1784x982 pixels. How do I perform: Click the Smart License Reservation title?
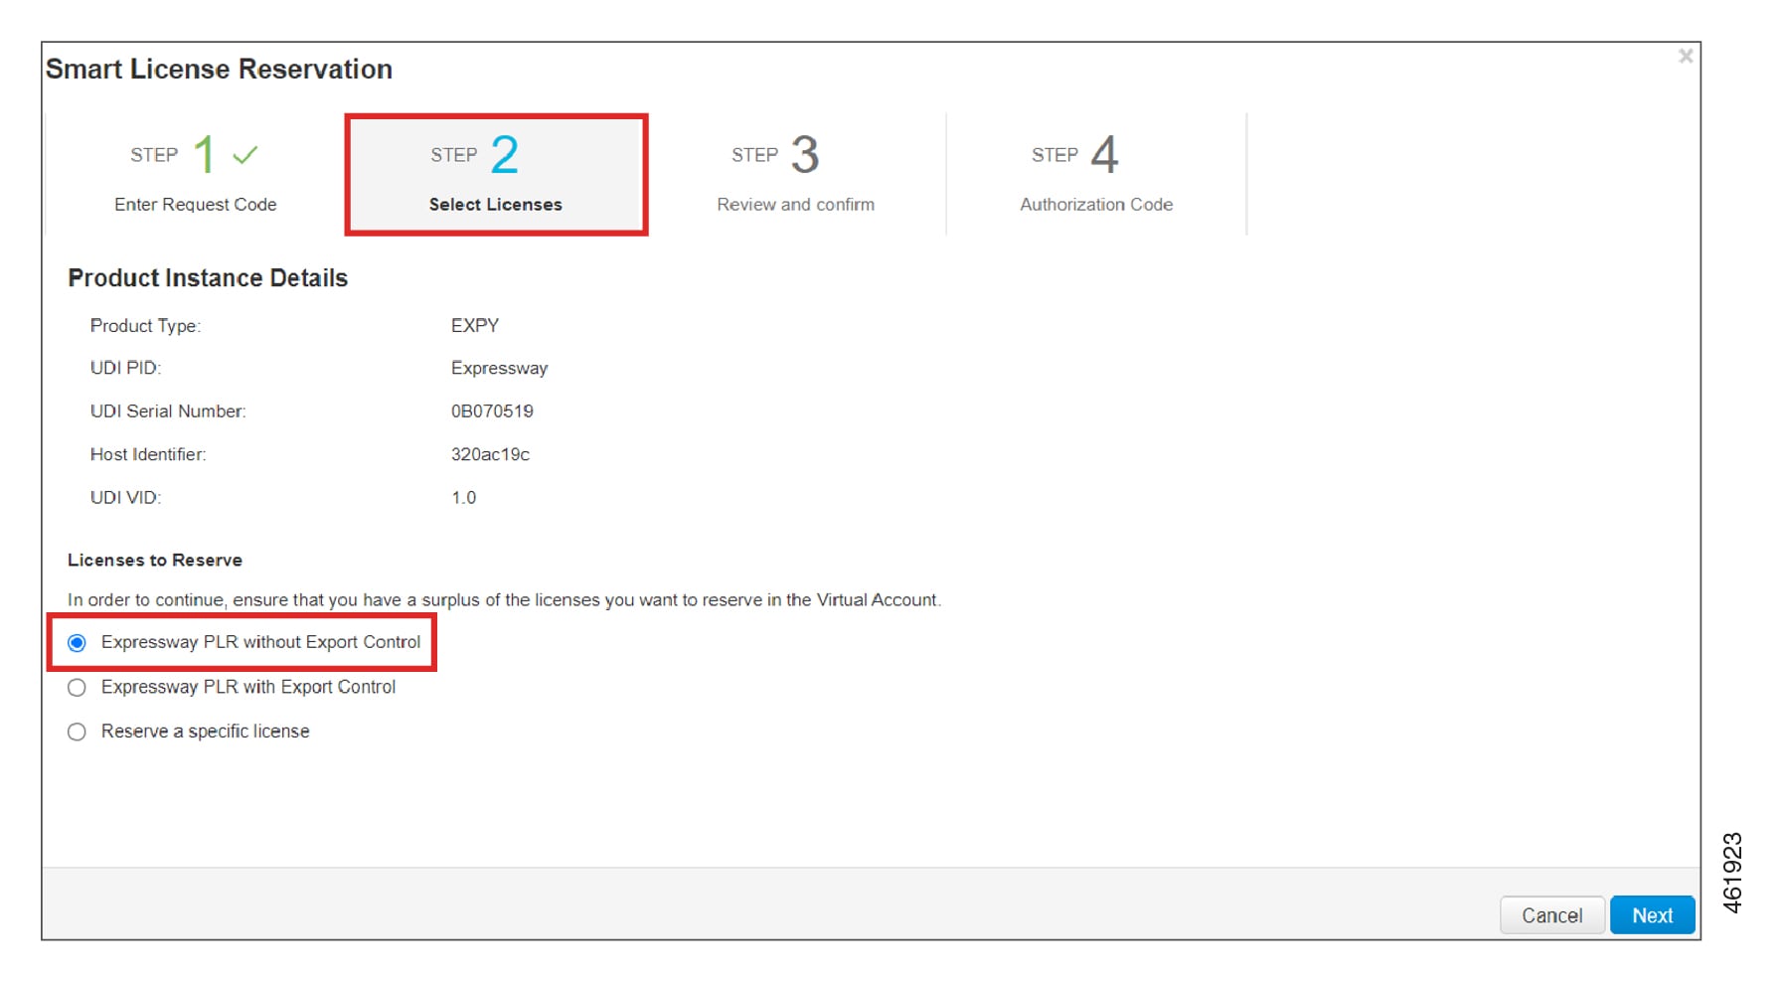[x=219, y=70]
